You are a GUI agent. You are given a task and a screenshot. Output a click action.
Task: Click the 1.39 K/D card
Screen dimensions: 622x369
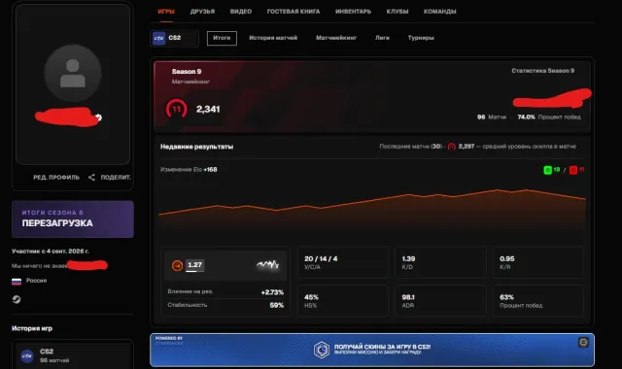click(x=440, y=262)
